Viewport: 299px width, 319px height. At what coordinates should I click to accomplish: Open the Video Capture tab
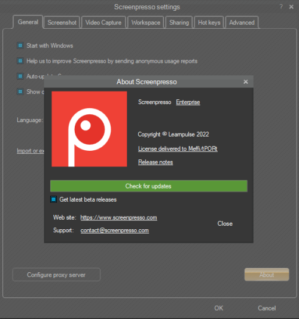point(103,22)
